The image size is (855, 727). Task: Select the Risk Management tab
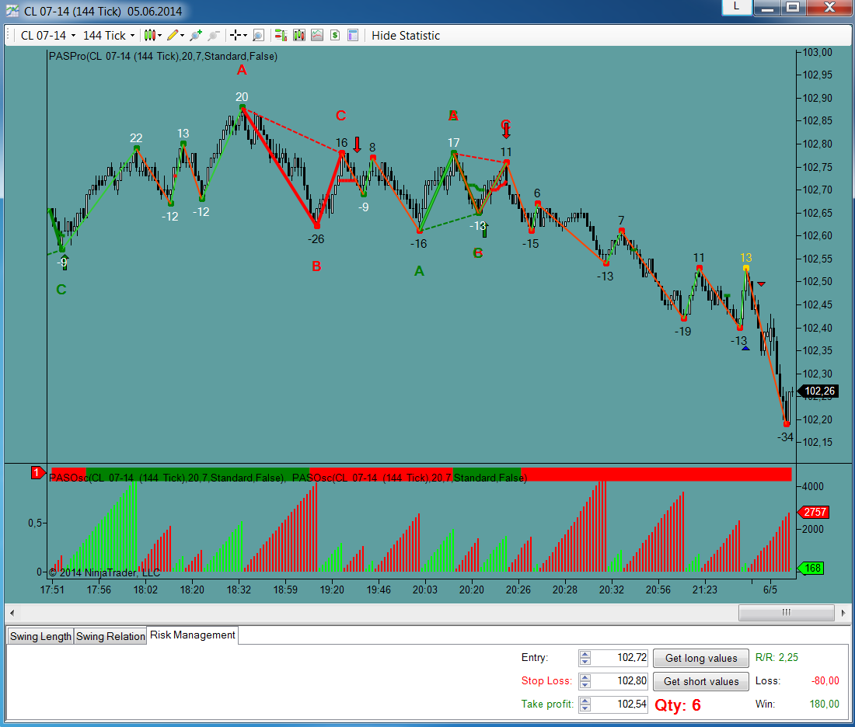[x=193, y=635]
